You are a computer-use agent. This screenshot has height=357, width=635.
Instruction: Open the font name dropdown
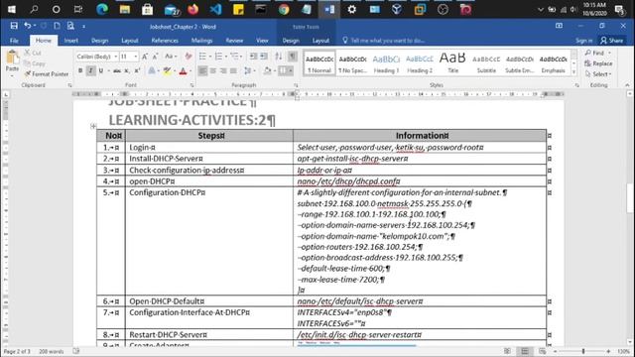point(116,57)
